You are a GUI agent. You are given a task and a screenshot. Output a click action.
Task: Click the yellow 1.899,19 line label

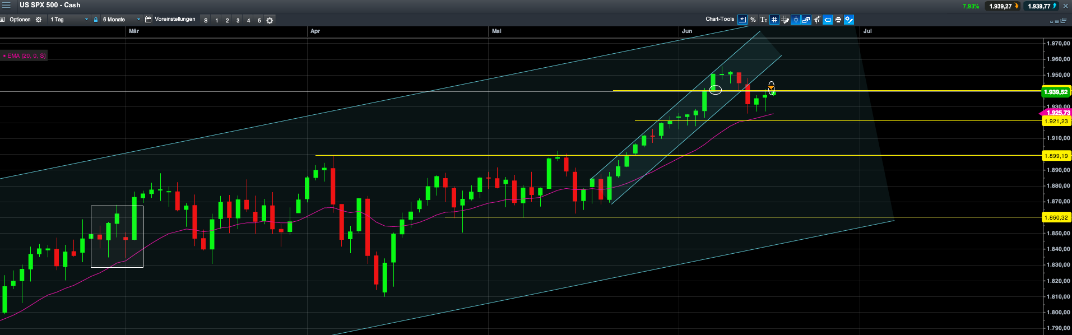(x=1056, y=156)
